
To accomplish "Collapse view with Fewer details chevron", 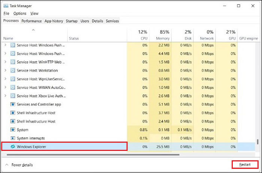I will click(7, 165).
